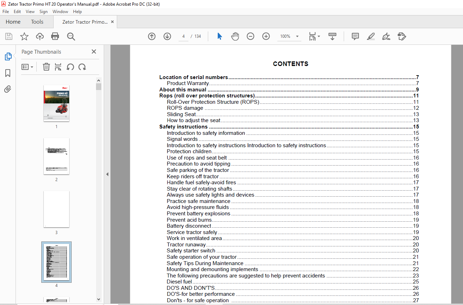The height and width of the screenshot is (305, 463).
Task: Open the Help menu
Action: tap(77, 12)
